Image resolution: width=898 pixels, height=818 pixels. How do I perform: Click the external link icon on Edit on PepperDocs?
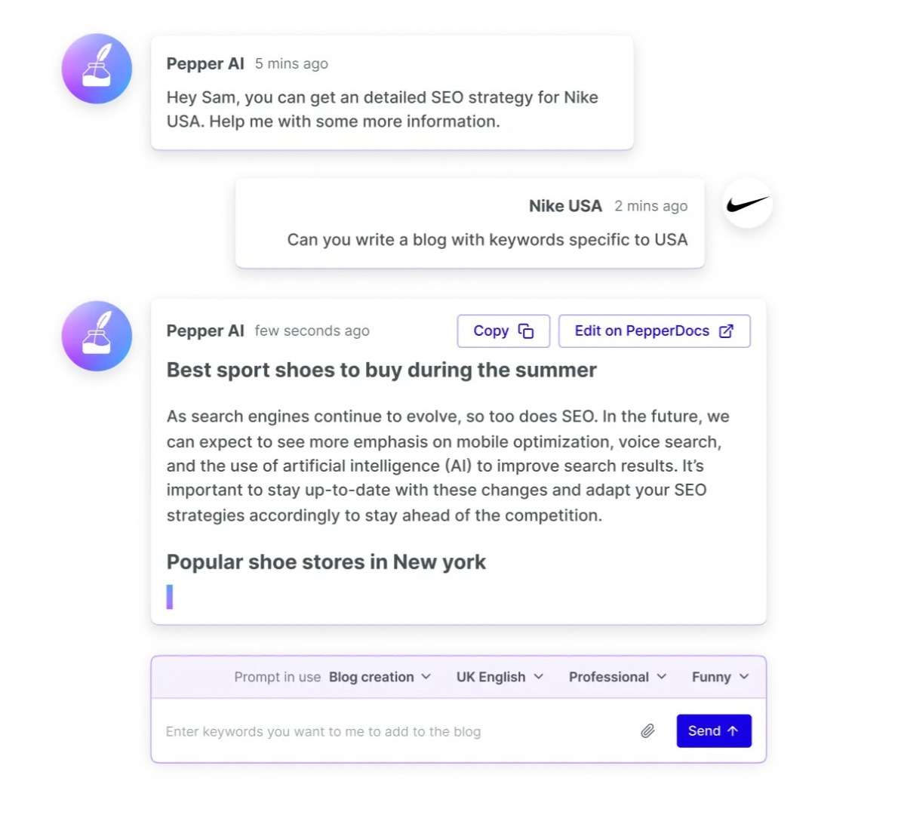coord(726,331)
